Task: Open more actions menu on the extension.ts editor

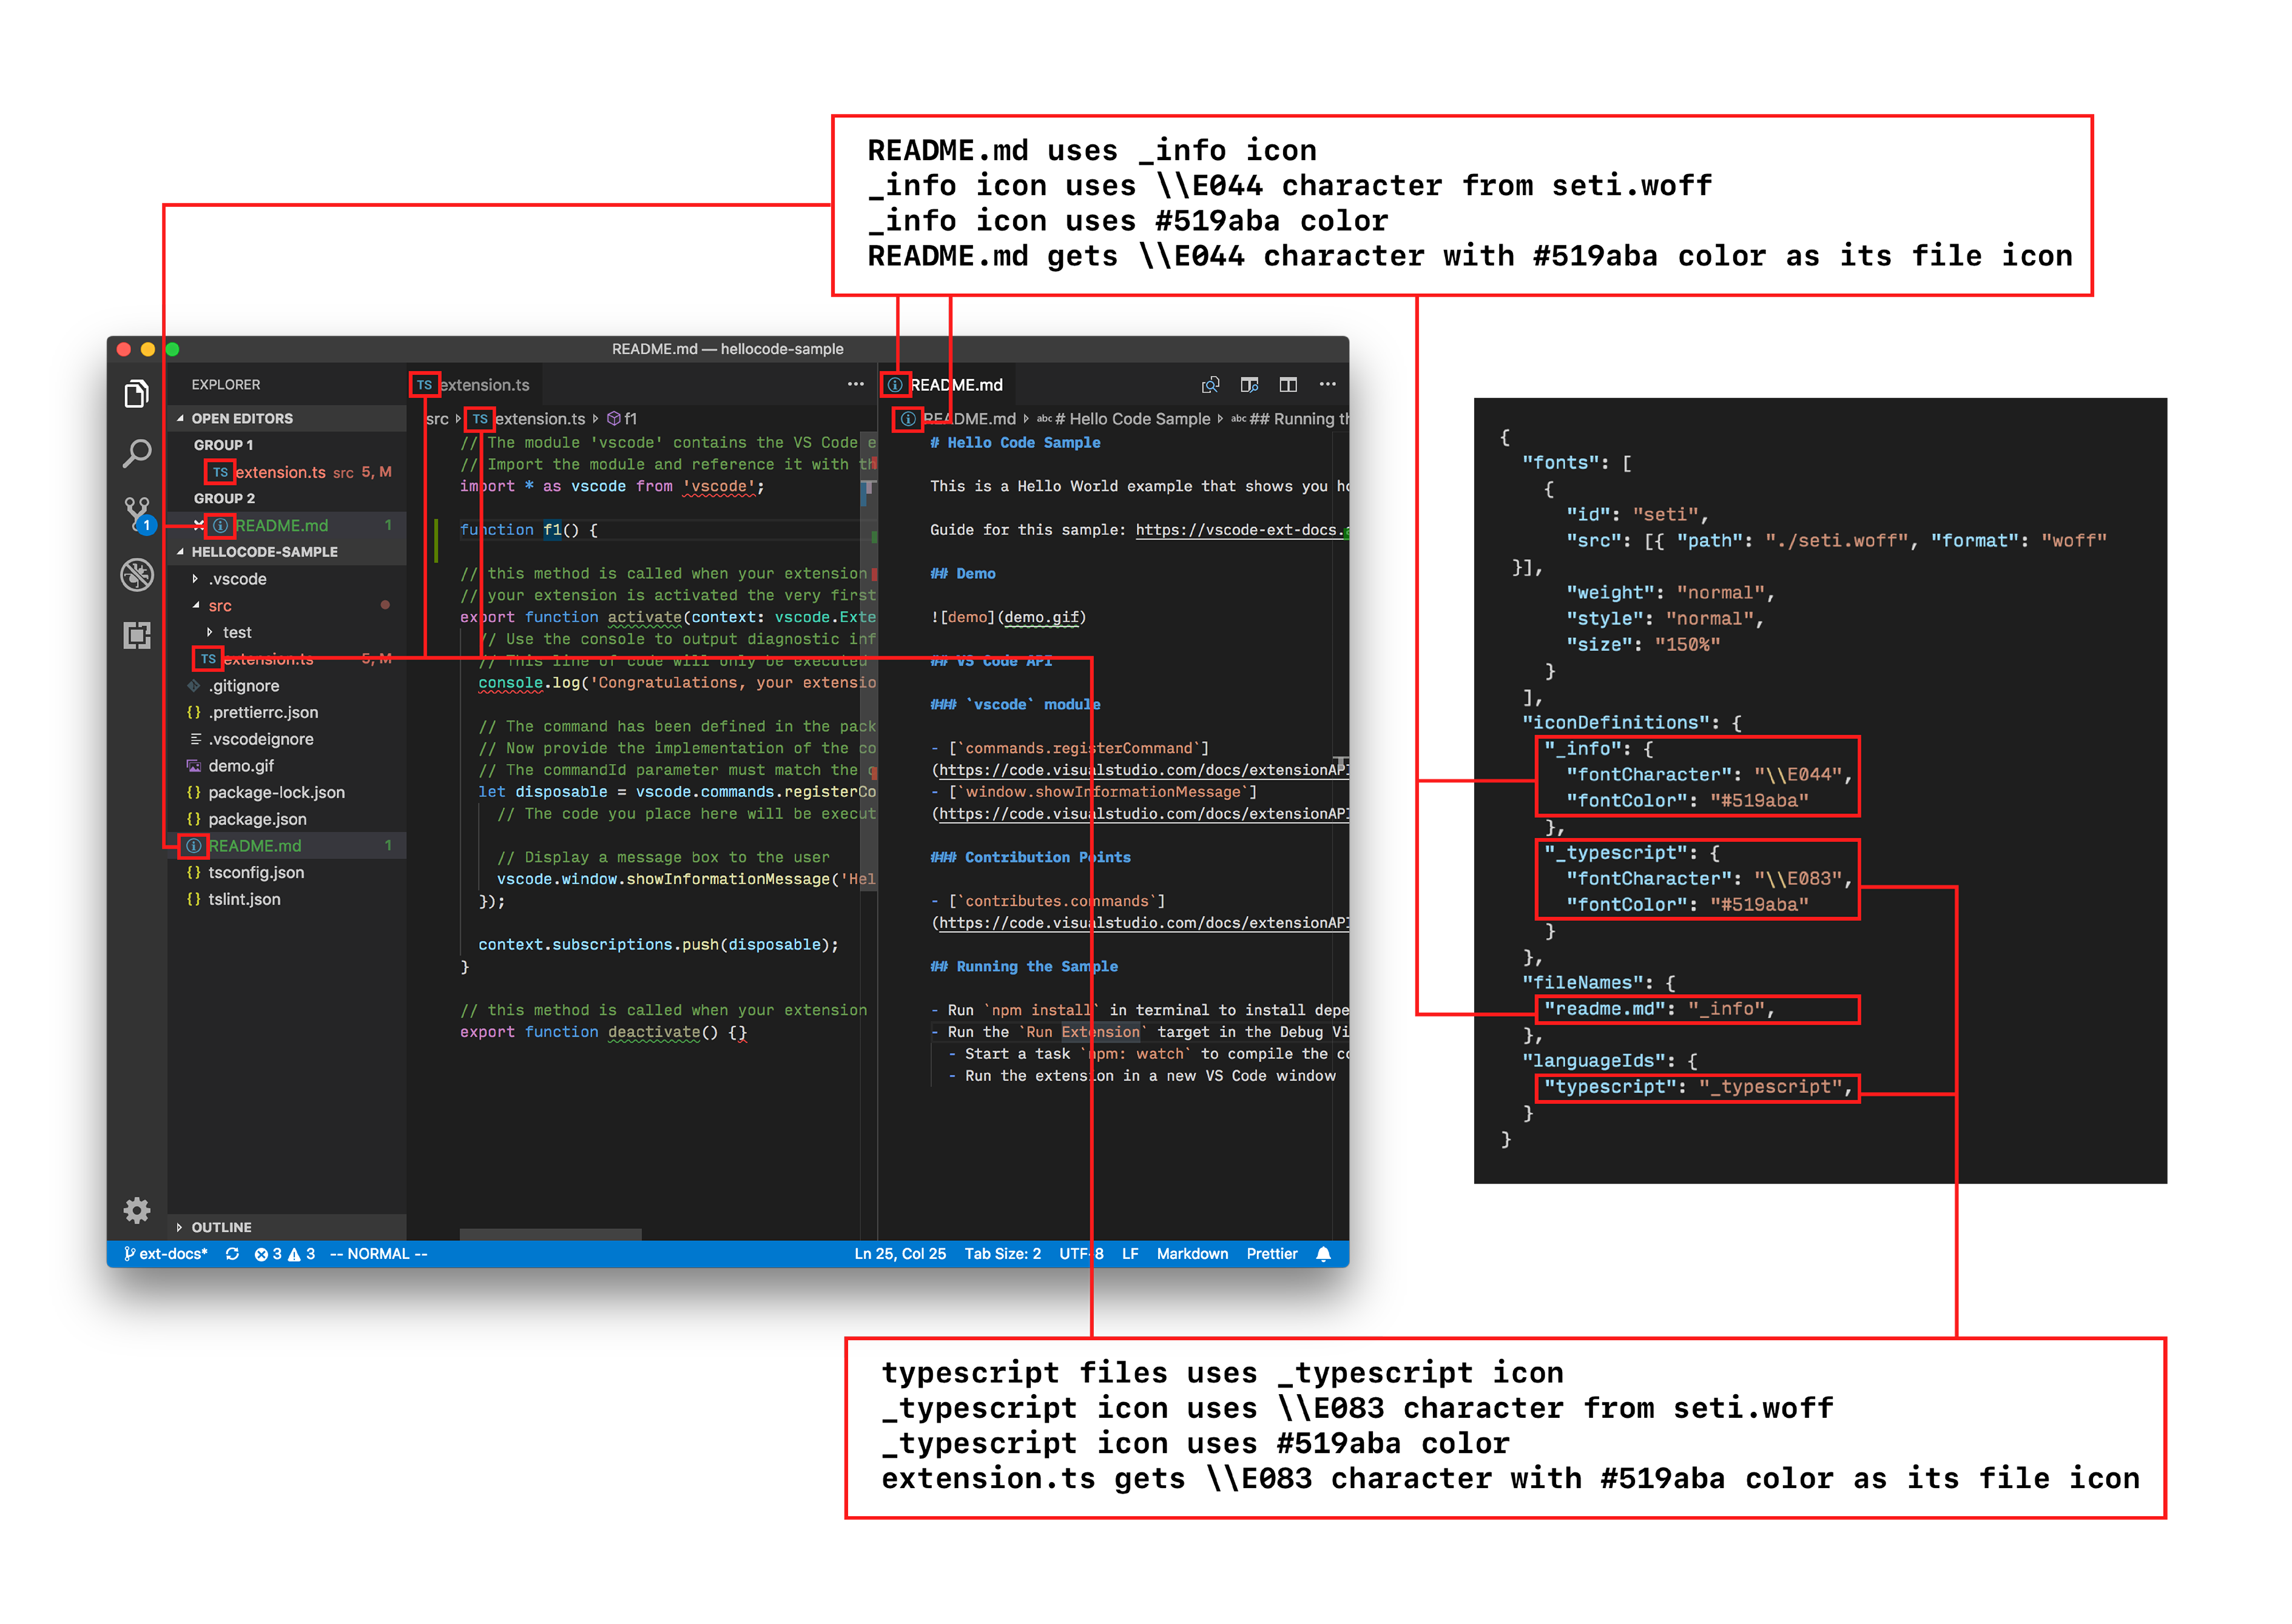Action: pyautogui.click(x=857, y=384)
